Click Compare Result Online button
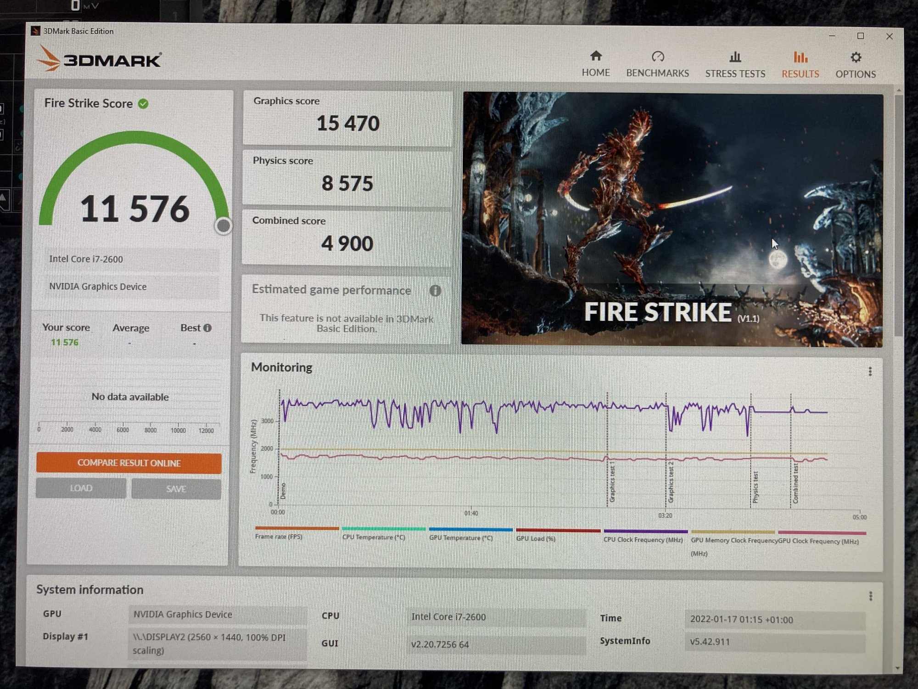918x689 pixels. 129,463
